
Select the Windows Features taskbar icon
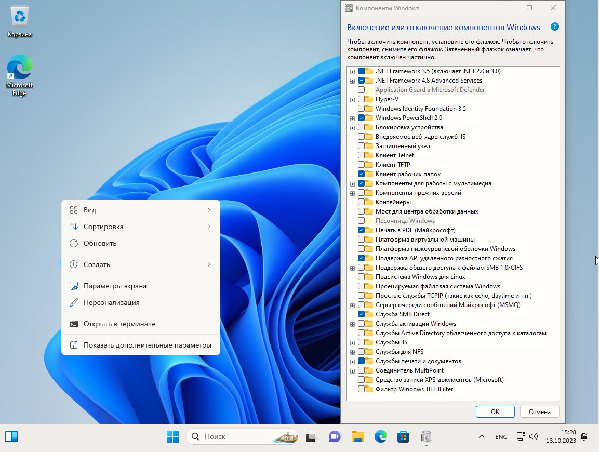(x=426, y=436)
